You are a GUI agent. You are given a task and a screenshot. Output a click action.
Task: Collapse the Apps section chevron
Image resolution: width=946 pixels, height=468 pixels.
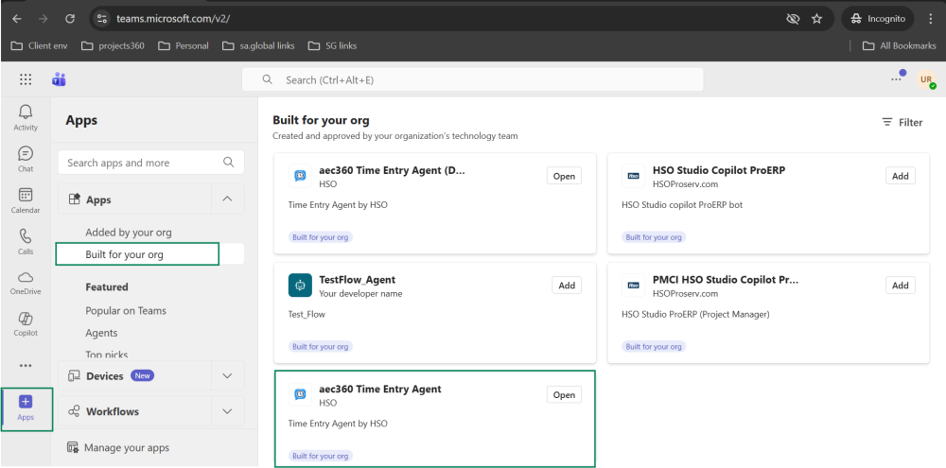[227, 199]
